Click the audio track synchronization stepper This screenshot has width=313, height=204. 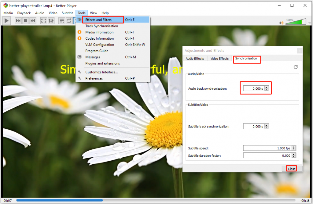tap(267, 88)
